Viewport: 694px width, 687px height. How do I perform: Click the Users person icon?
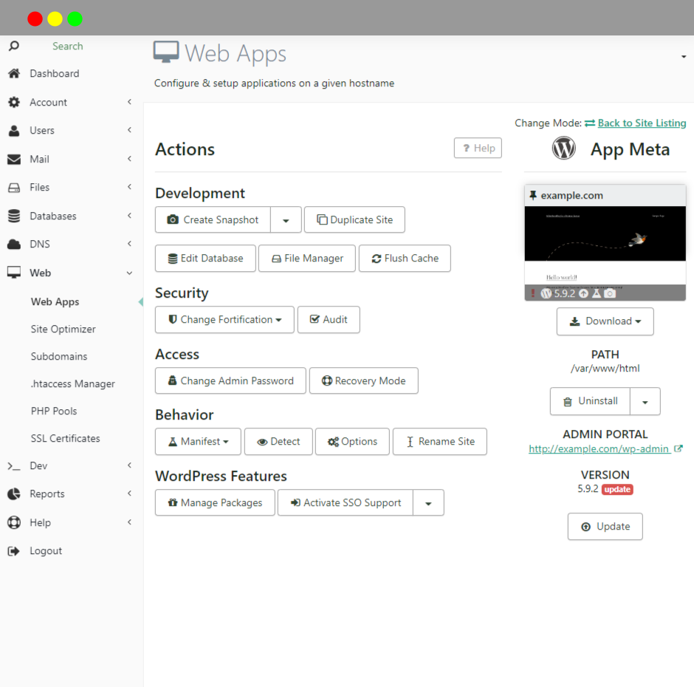coord(14,131)
